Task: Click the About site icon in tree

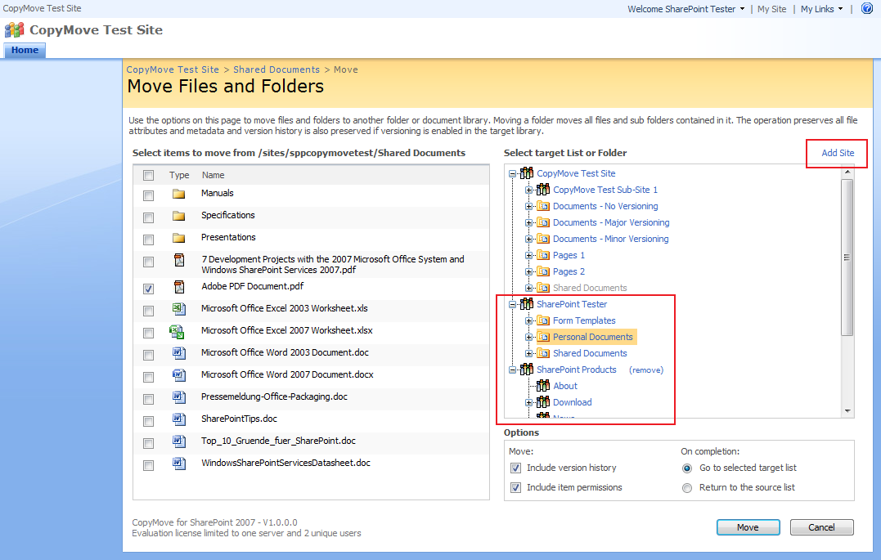Action: (x=543, y=385)
